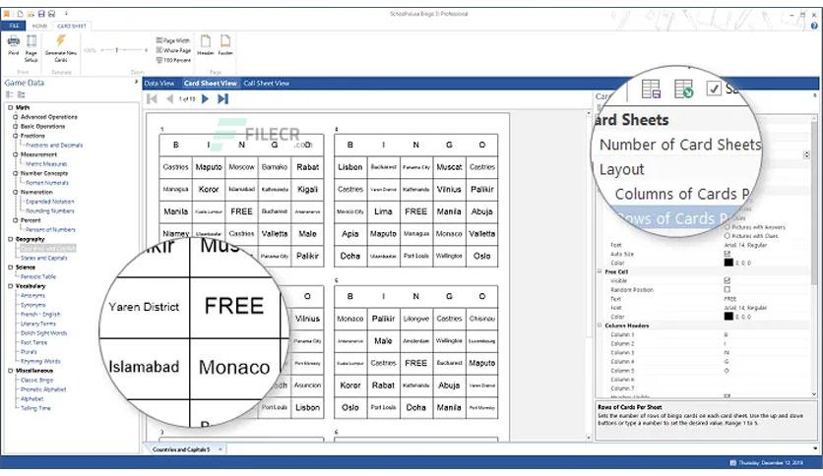The width and height of the screenshot is (823, 476).
Task: Click the zoom in plus button
Action: tap(146, 50)
